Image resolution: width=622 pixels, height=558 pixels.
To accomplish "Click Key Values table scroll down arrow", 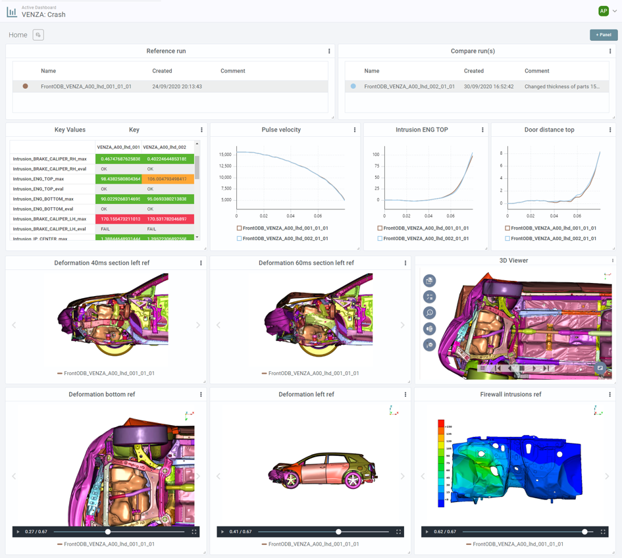I will click(197, 237).
